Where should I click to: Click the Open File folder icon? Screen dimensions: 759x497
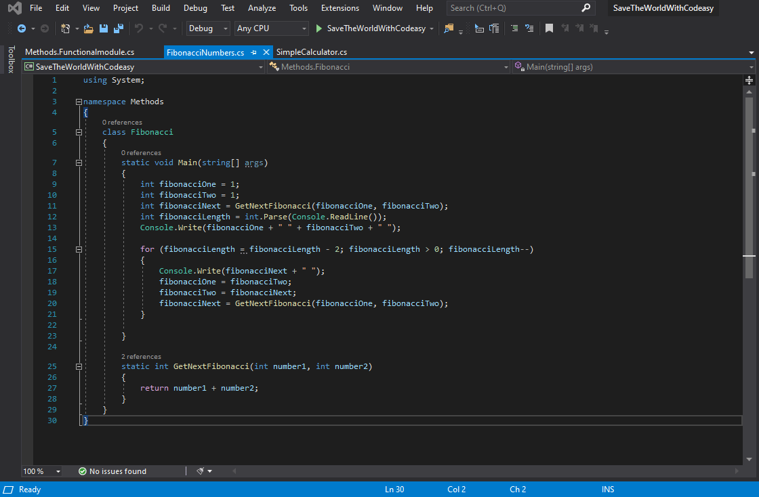coord(88,28)
